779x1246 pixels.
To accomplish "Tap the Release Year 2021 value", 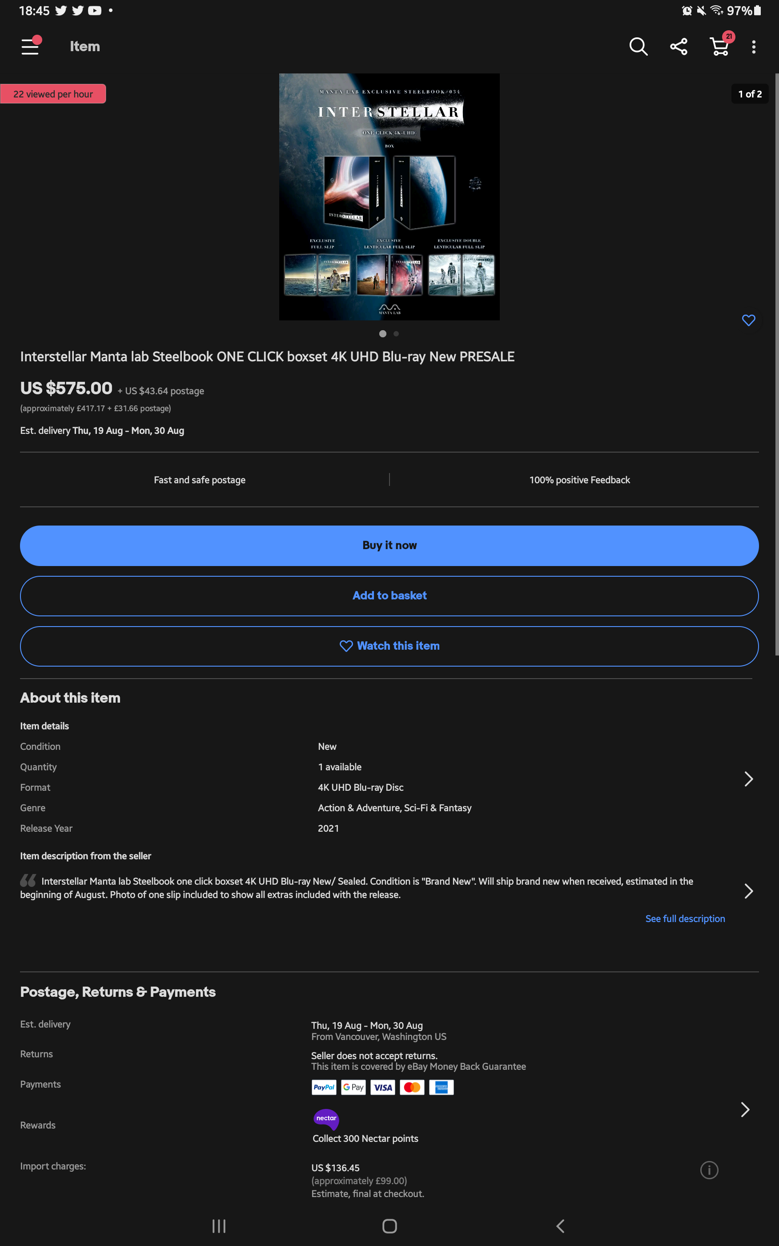I will [328, 829].
